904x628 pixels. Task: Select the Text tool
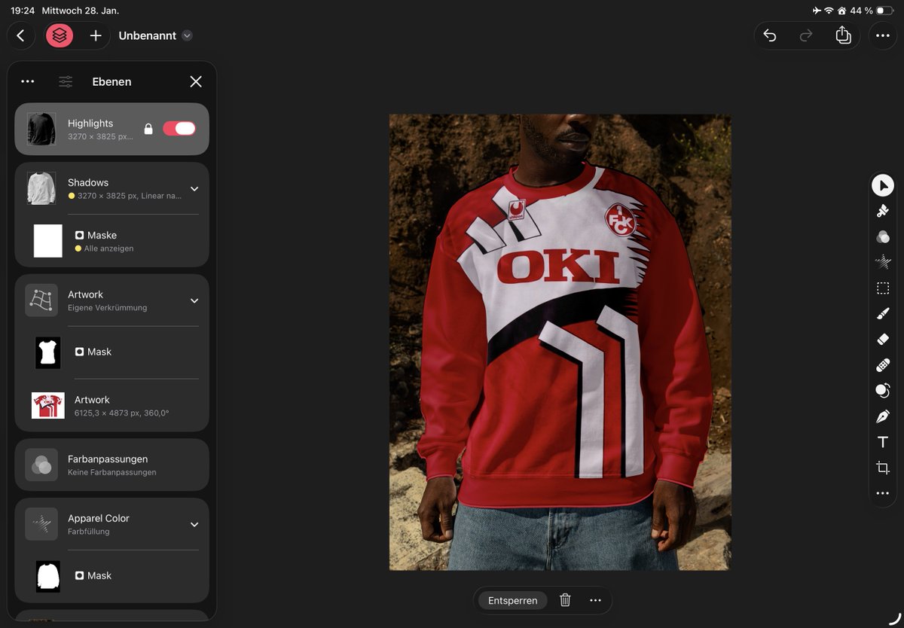coord(882,442)
